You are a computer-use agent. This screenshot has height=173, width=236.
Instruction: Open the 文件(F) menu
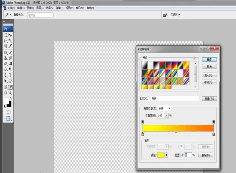tap(11, 8)
